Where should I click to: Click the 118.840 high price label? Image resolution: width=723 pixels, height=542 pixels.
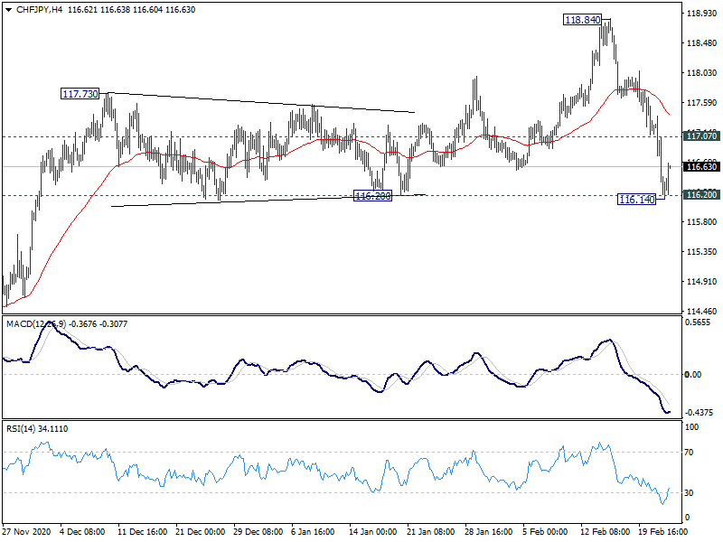[583, 20]
